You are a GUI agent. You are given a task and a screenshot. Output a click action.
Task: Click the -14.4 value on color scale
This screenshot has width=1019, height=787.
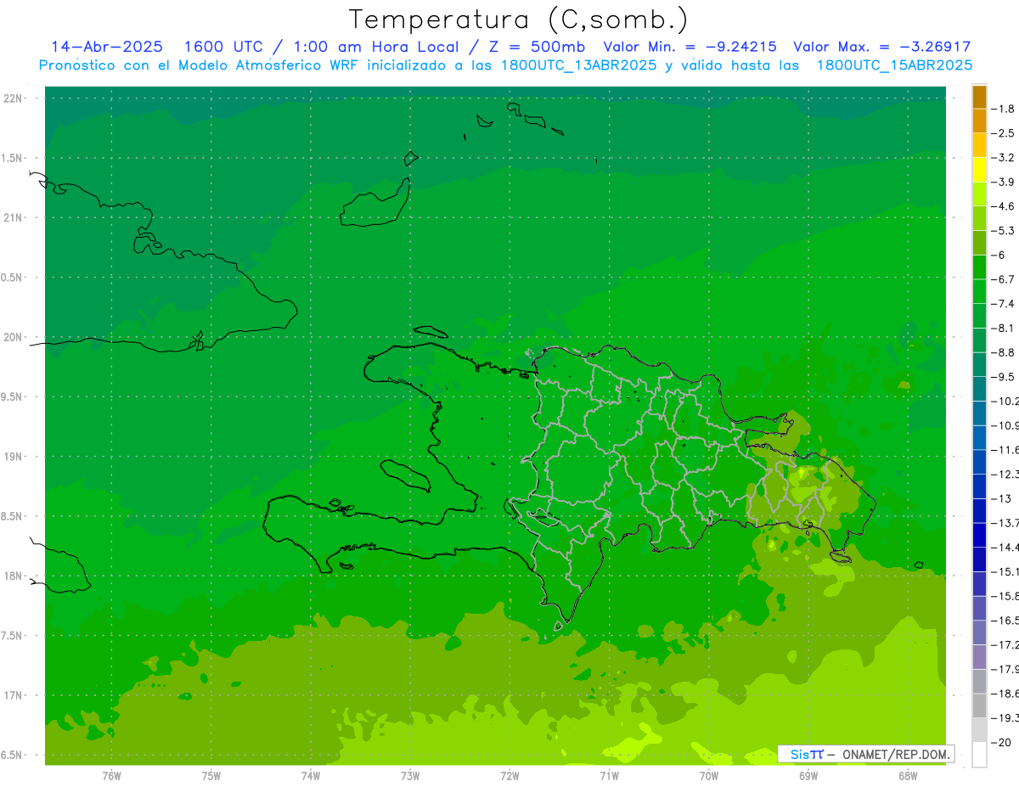[x=1005, y=547]
